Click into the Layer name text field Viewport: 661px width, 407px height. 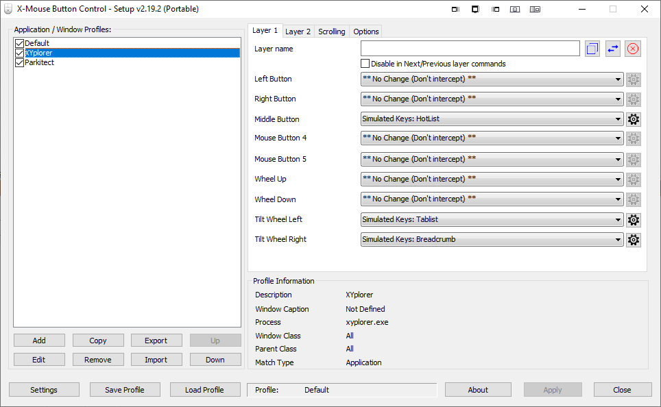[x=470, y=49]
